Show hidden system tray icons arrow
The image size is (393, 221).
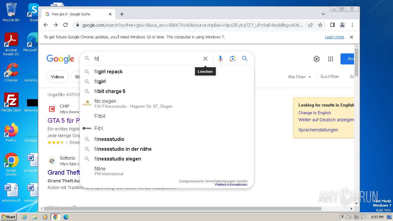pos(343,217)
